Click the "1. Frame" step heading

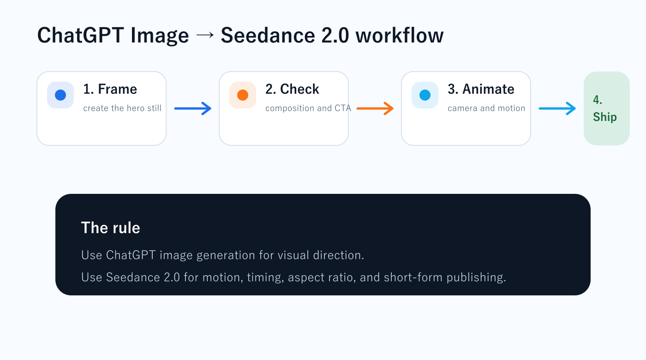[x=110, y=89]
